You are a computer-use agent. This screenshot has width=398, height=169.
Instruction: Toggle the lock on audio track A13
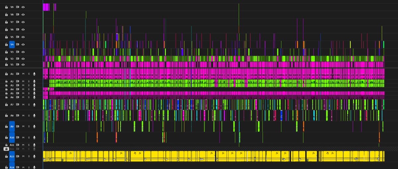pyautogui.click(x=6, y=156)
